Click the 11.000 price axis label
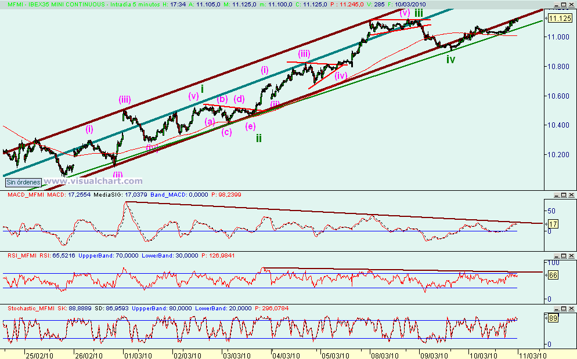This screenshot has width=577, height=359. [558, 37]
